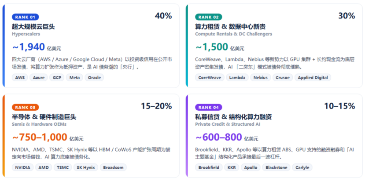This screenshot has height=181, width=365.
Task: Select the GCP tag
Action: [x=57, y=78]
